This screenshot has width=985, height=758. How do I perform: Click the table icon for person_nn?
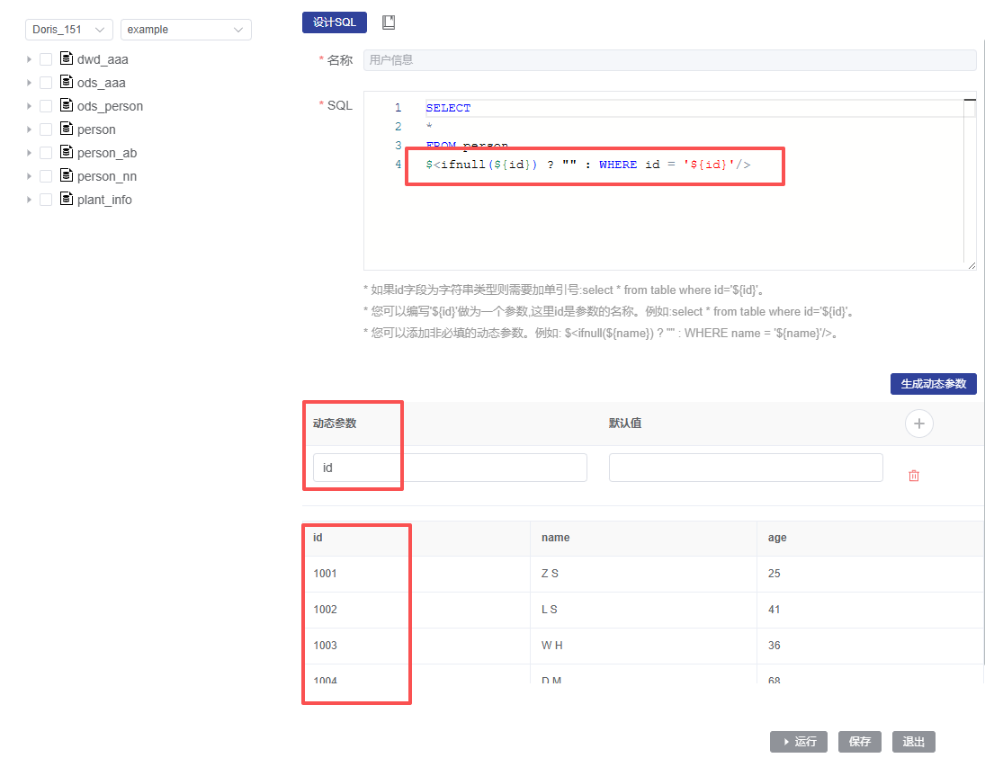pyautogui.click(x=66, y=175)
